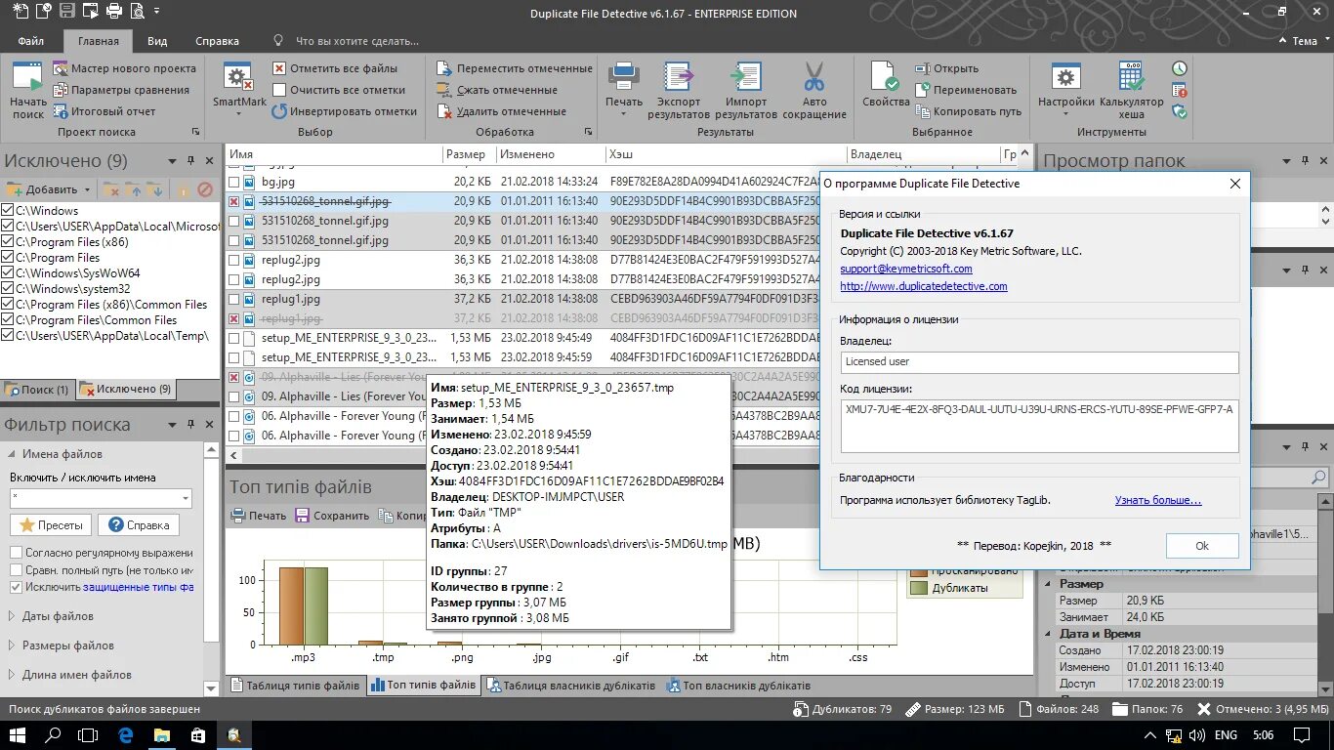This screenshot has width=1334, height=750.
Task: Expand the Размеры файлов section
Action: (x=13, y=646)
